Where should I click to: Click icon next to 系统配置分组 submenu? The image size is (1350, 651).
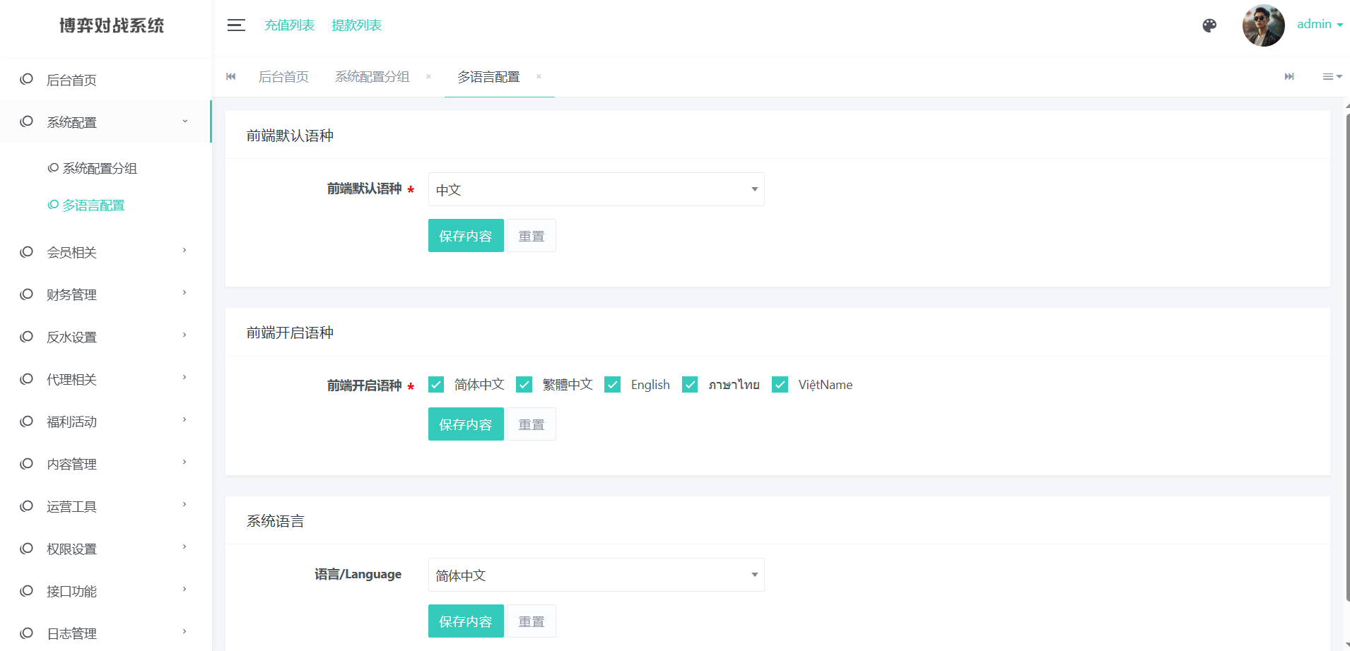(x=53, y=168)
